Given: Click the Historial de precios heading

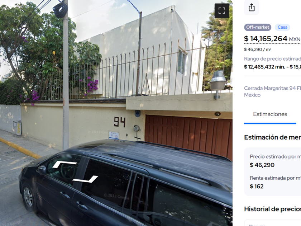Looking at the screenshot, I should pos(272,209).
